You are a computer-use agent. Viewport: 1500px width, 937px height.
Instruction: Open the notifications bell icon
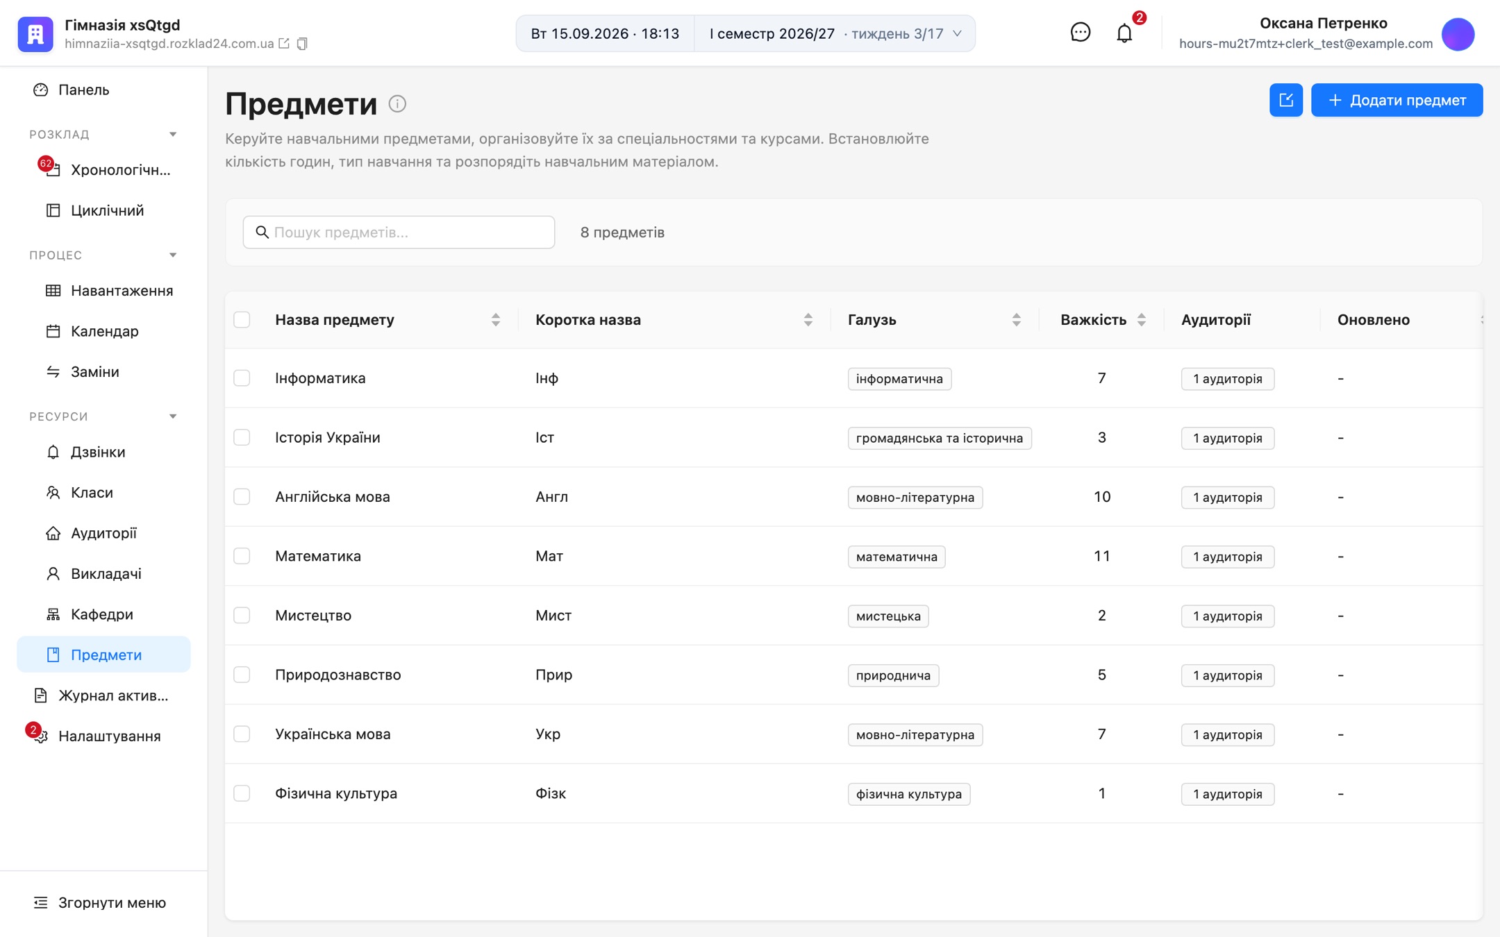[x=1124, y=33]
